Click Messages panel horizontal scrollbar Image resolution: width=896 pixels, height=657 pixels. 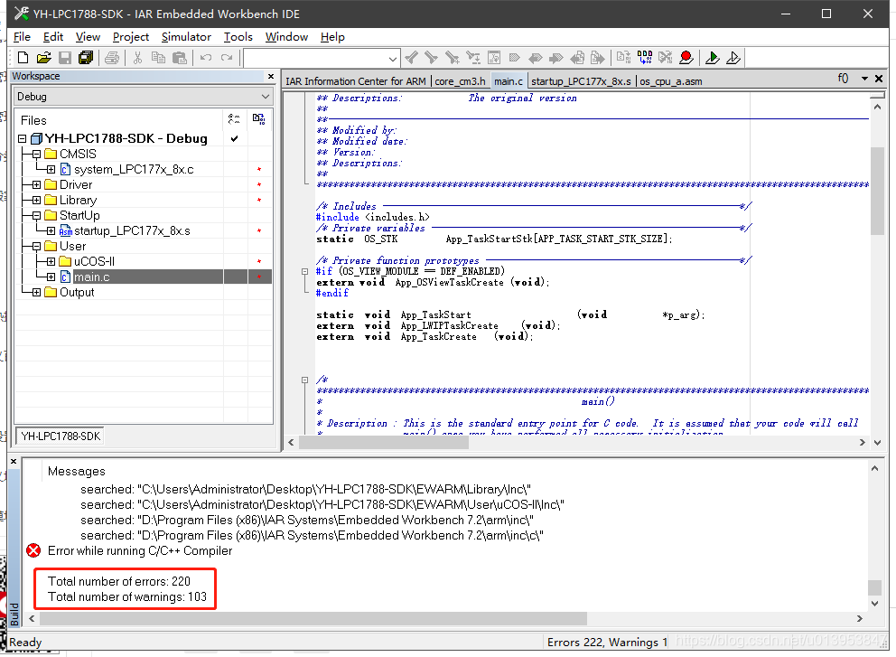click(313, 619)
